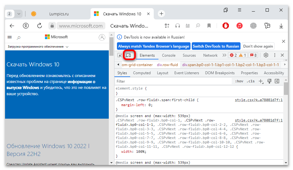Open the 8 issues counter badge
This screenshot has width=293, height=170.
coord(253,55)
